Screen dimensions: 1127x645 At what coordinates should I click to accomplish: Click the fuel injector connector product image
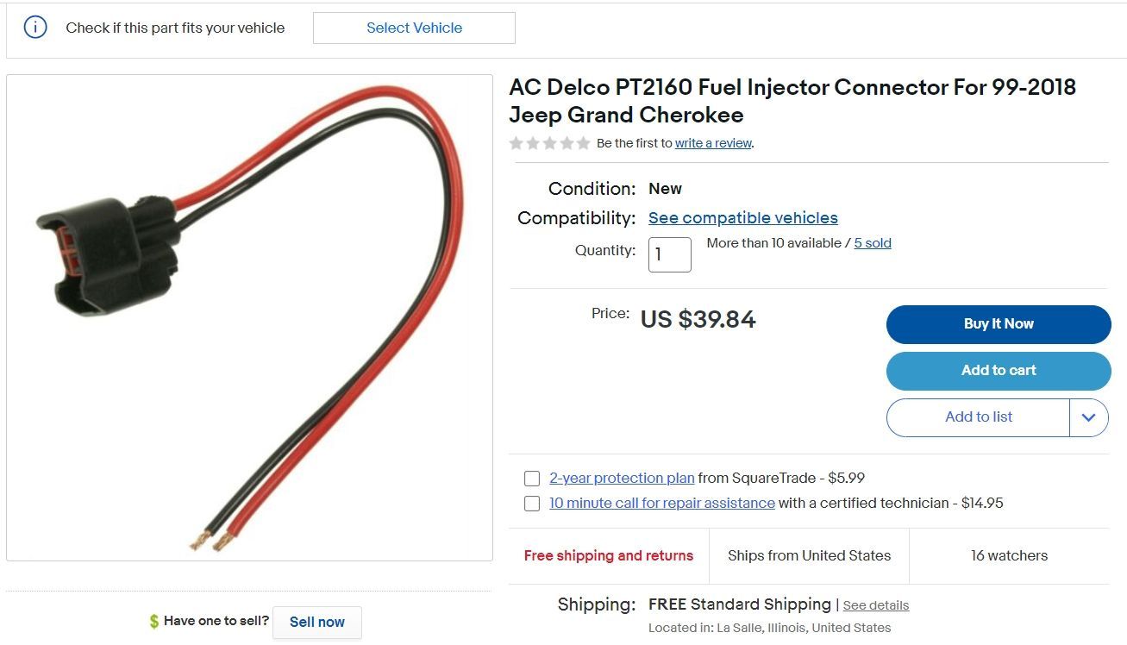click(x=249, y=317)
